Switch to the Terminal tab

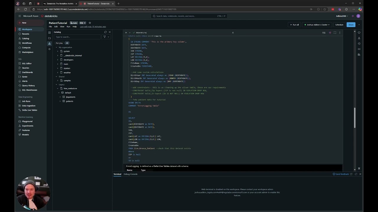coord(117,174)
